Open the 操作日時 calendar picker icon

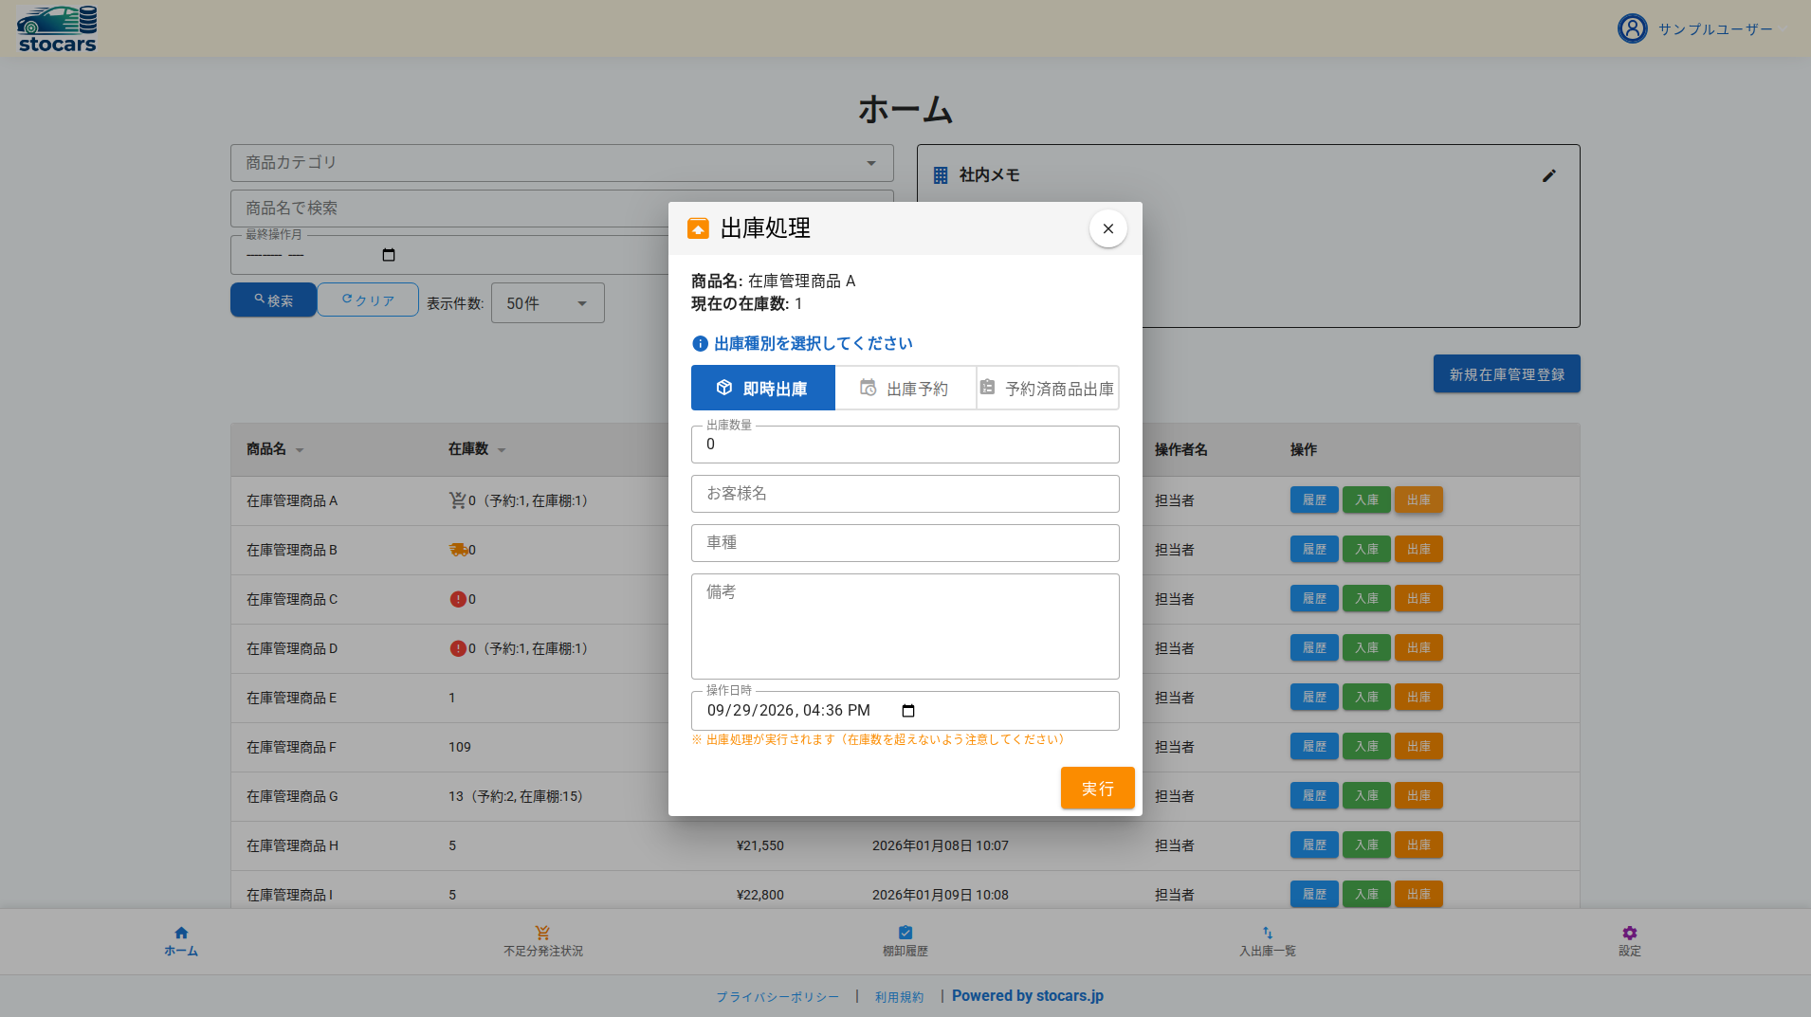pyautogui.click(x=907, y=711)
